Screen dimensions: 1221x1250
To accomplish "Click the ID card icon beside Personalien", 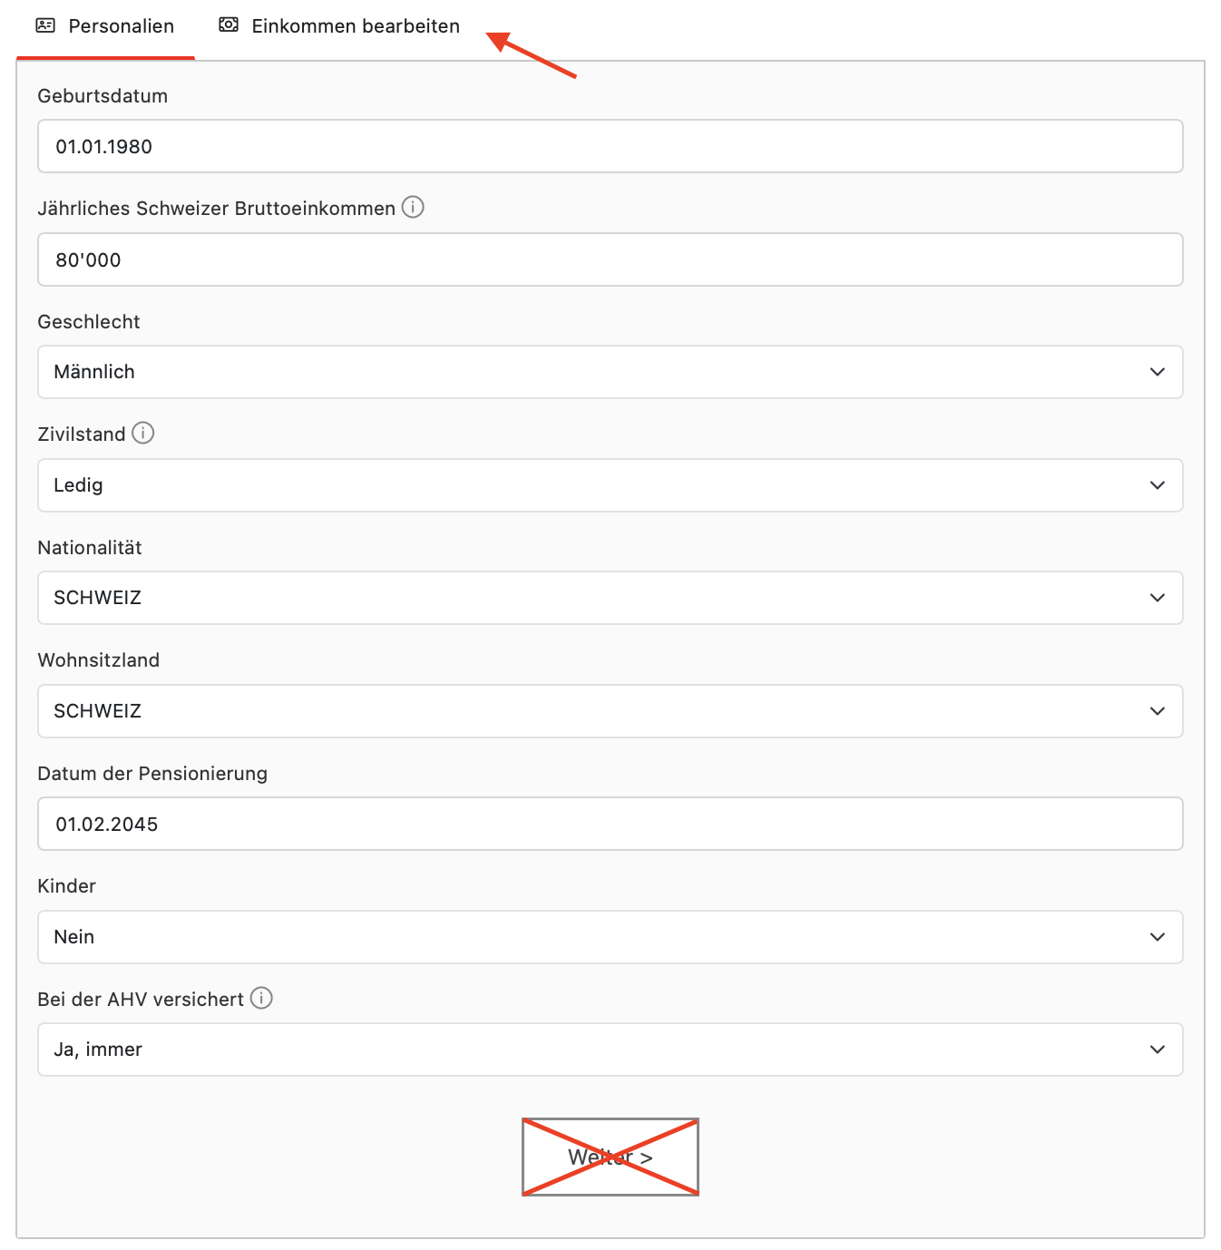I will tap(45, 25).
